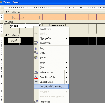Select Conditional Formatting… menu entry

[x=51, y=86]
